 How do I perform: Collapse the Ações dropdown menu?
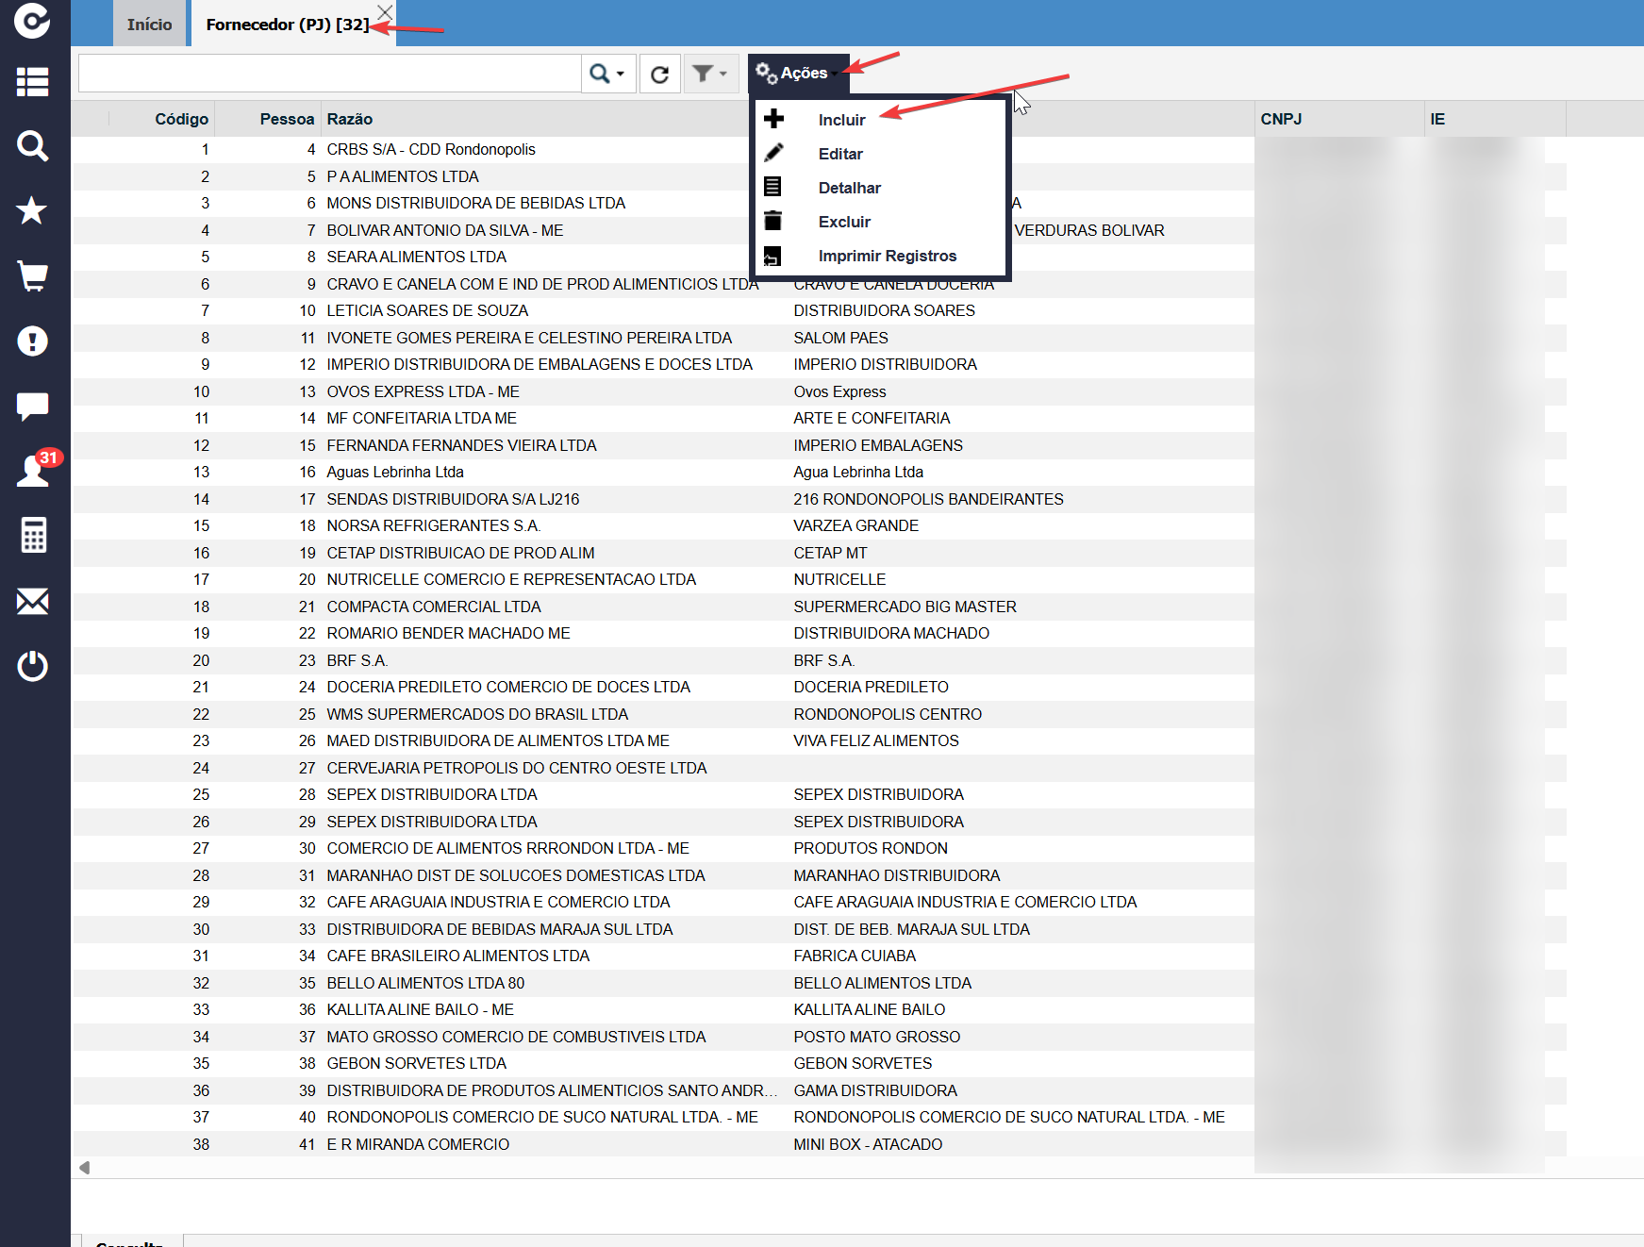click(x=798, y=74)
